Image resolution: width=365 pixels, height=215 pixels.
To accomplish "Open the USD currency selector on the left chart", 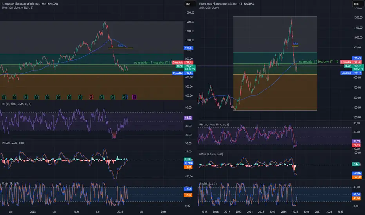I will pos(188,4).
